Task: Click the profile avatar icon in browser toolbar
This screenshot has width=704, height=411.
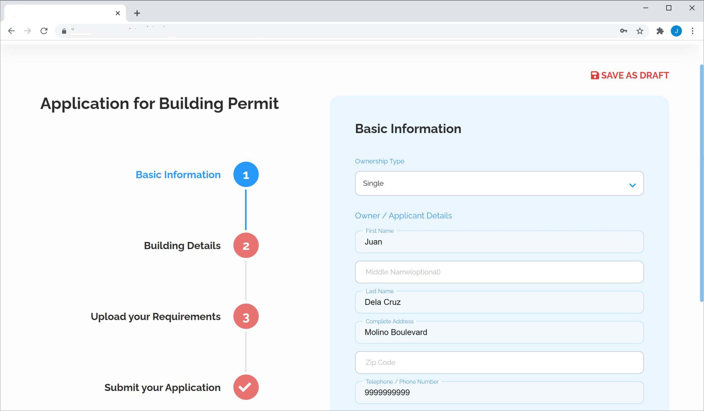Action: point(676,31)
